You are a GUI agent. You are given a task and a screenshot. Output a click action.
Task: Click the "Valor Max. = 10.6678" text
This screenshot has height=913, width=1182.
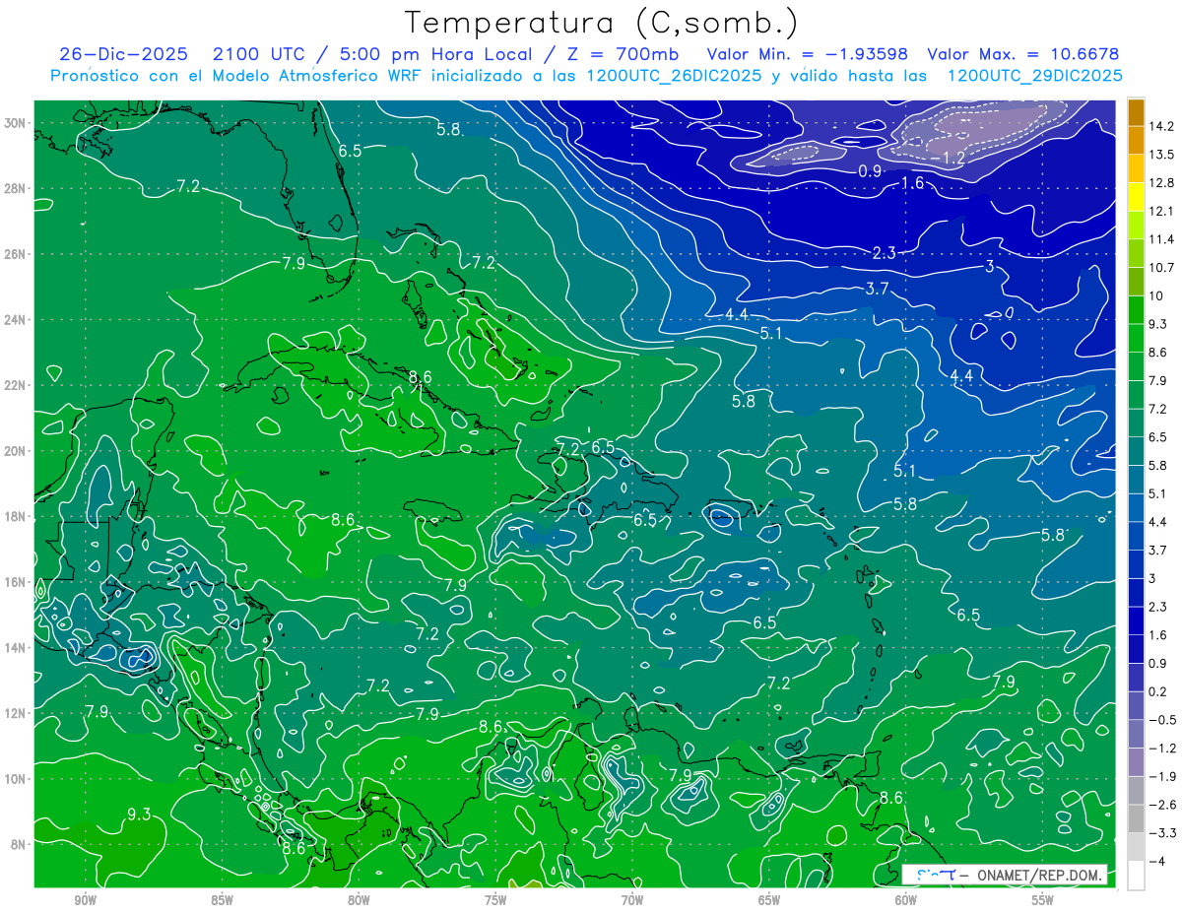coord(1023,53)
